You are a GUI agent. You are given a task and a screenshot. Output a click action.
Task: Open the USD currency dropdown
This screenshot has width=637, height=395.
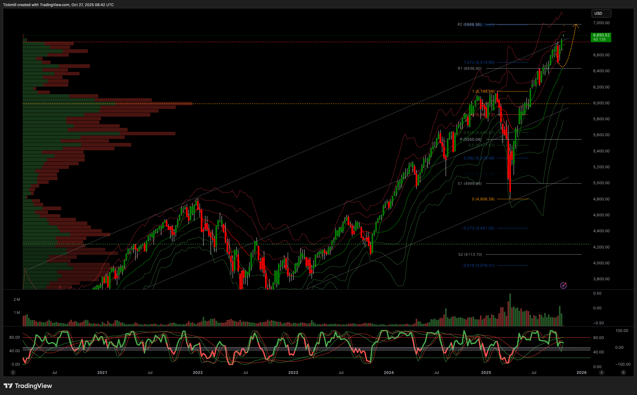(x=601, y=13)
